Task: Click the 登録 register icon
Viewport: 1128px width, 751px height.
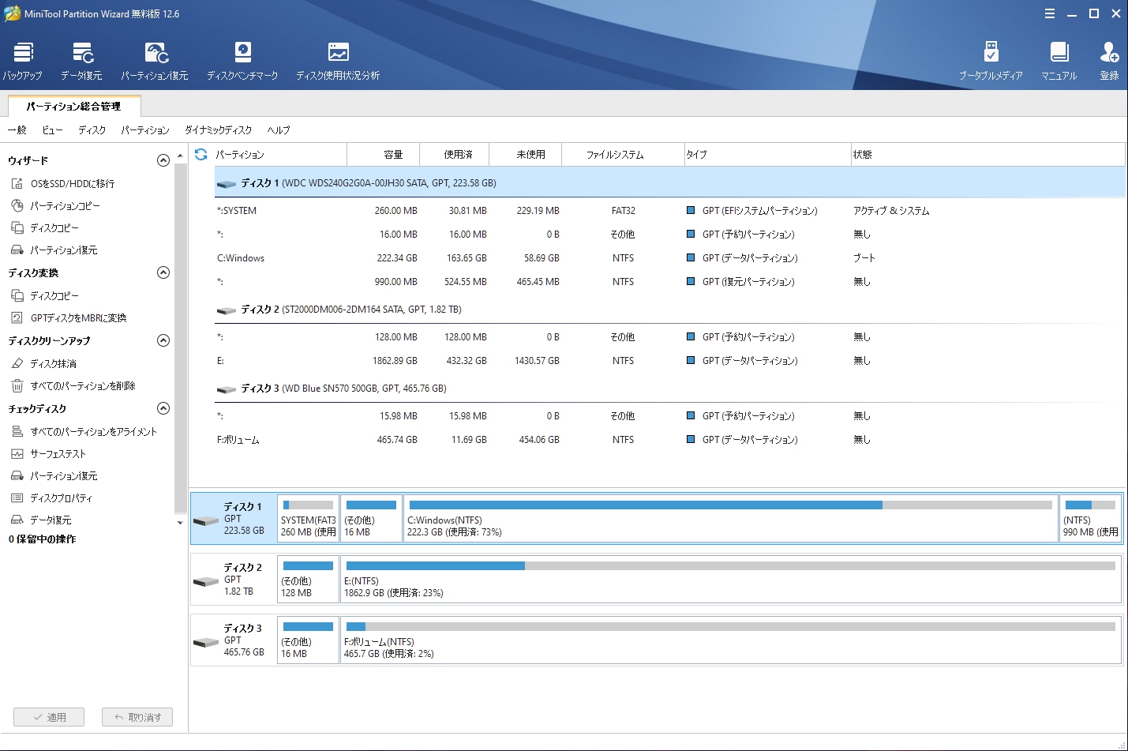Action: tap(1109, 61)
